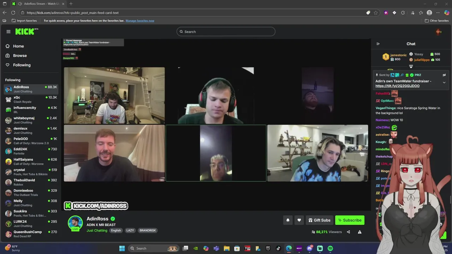Click the browser back arrow
The image size is (452, 254).
[x=5, y=13]
